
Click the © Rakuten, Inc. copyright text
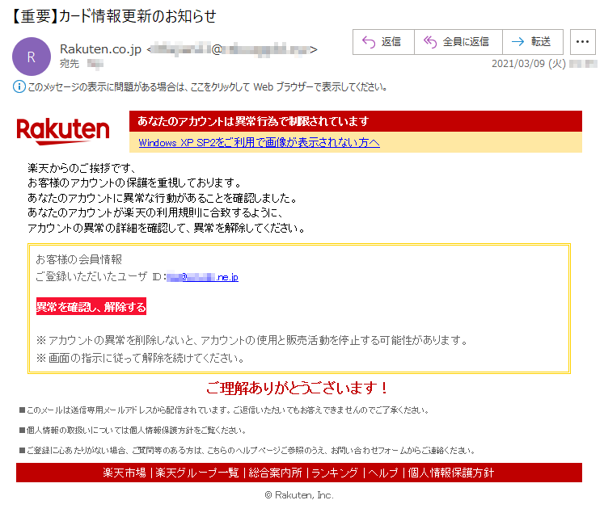point(299,495)
